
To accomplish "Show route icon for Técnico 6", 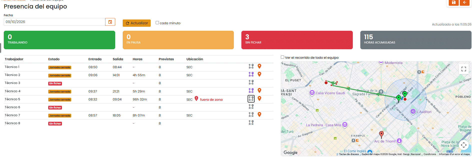I will 251,106.
